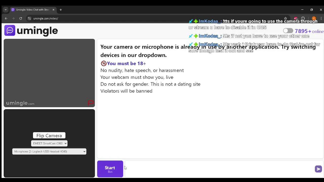Click the Flip Camera button
Viewport: 324px width, 182px height.
49,136
